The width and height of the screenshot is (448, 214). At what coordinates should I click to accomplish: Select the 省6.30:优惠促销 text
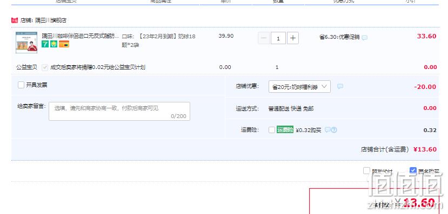click(339, 37)
